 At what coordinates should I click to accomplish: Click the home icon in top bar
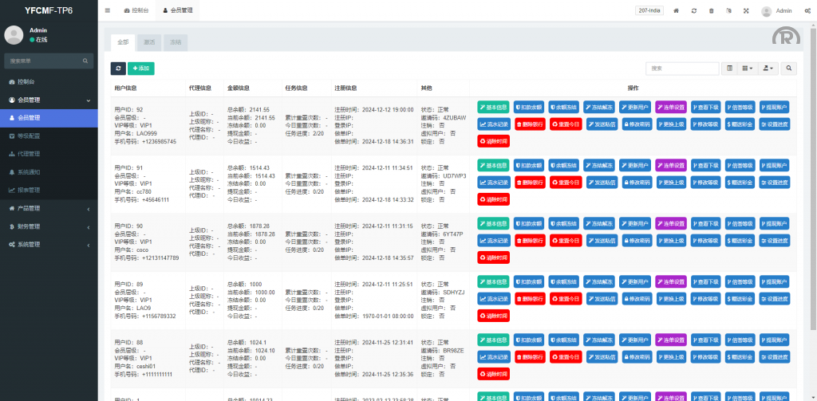[677, 11]
